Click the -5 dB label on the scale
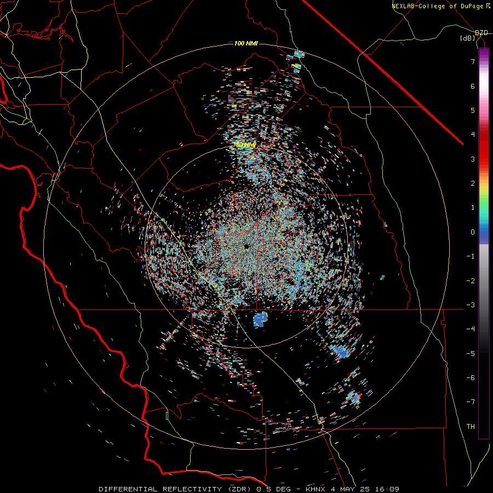Image resolution: width=493 pixels, height=493 pixels. pyautogui.click(x=471, y=354)
